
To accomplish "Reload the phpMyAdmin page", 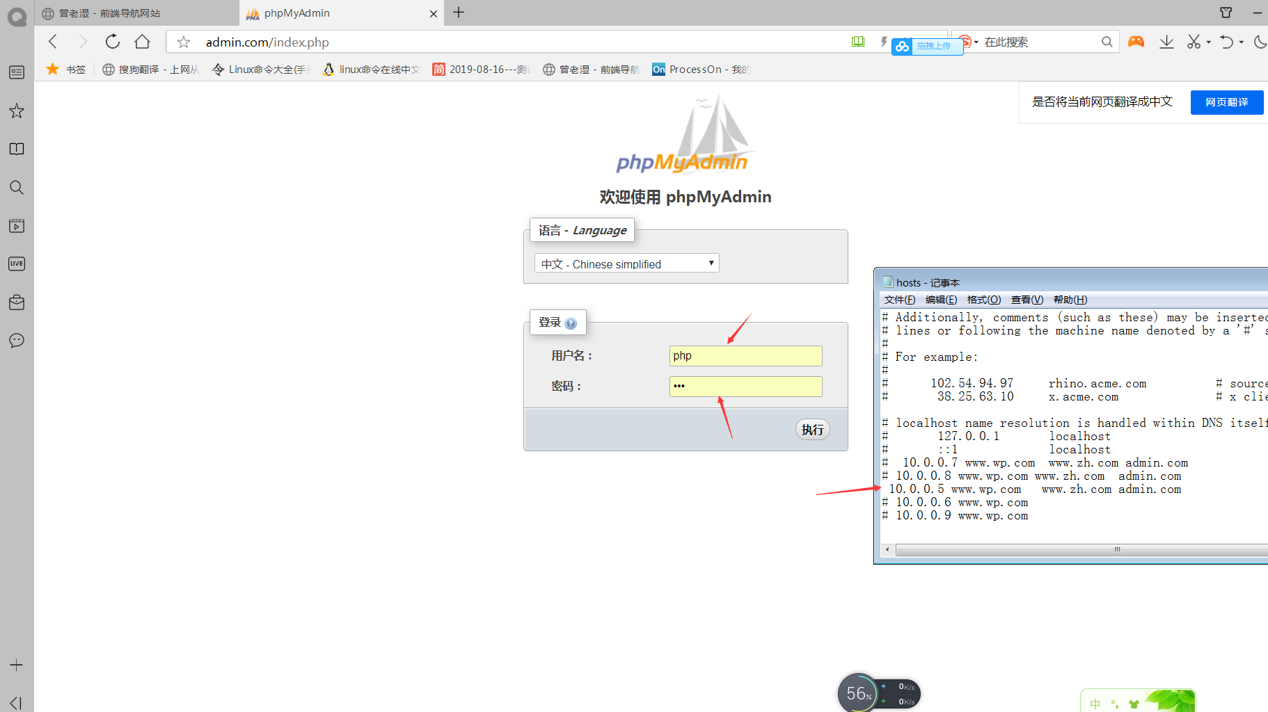I will pyautogui.click(x=113, y=42).
